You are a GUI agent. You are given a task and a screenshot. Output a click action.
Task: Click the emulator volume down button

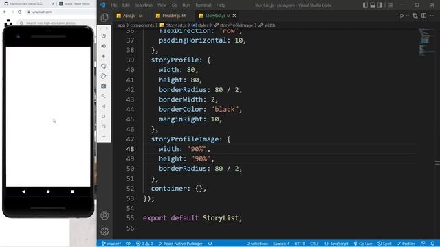pos(104,56)
